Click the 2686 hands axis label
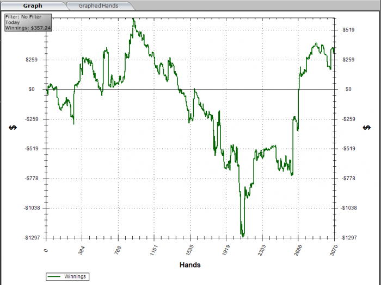 298,250
